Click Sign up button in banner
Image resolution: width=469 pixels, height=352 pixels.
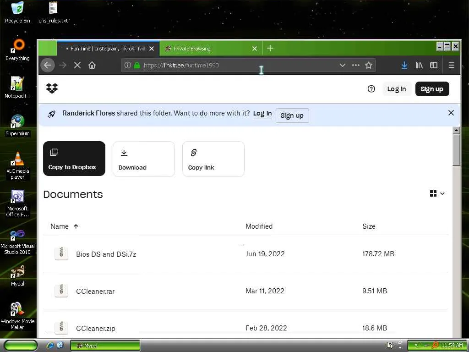[292, 115]
